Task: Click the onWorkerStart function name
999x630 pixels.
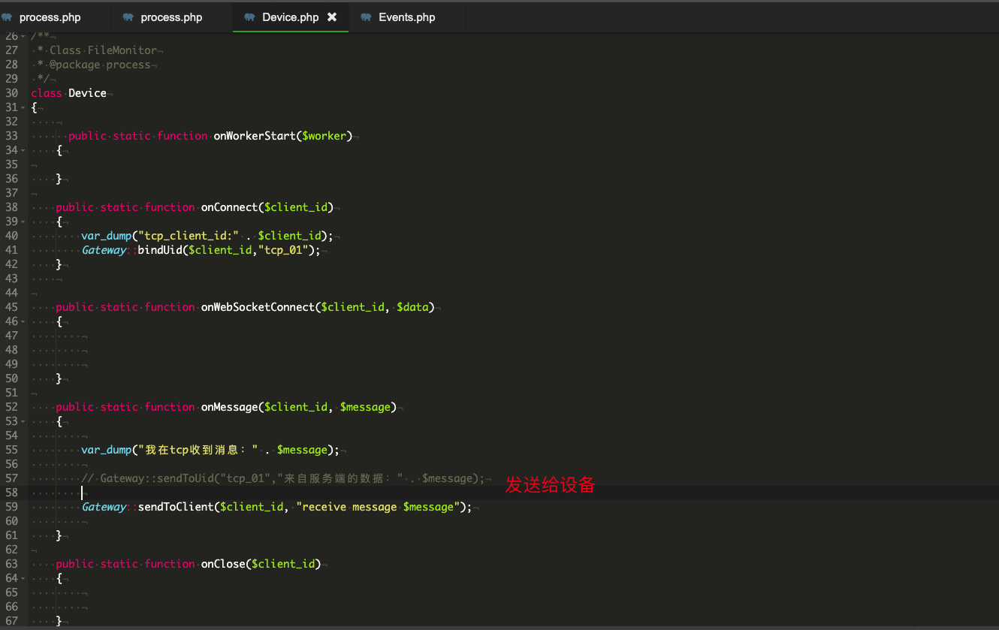Action: (x=255, y=136)
